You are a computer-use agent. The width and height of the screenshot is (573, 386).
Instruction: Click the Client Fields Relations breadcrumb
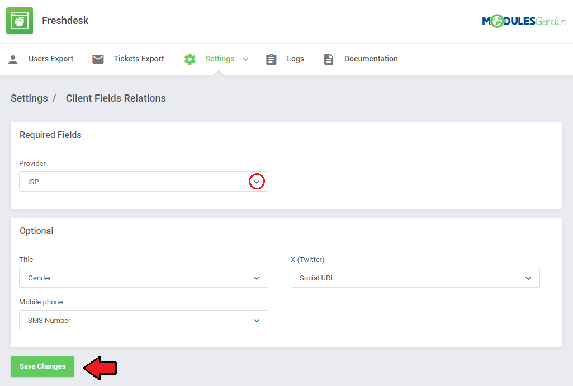point(116,98)
